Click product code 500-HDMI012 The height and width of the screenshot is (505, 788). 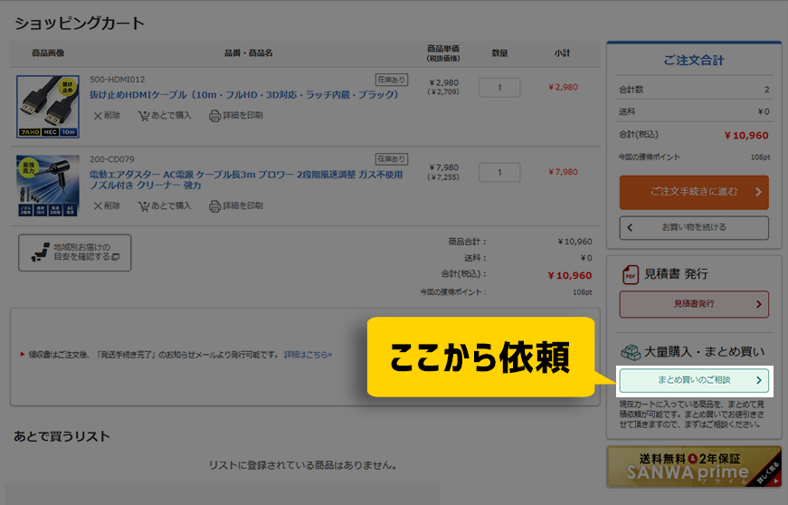pyautogui.click(x=117, y=80)
